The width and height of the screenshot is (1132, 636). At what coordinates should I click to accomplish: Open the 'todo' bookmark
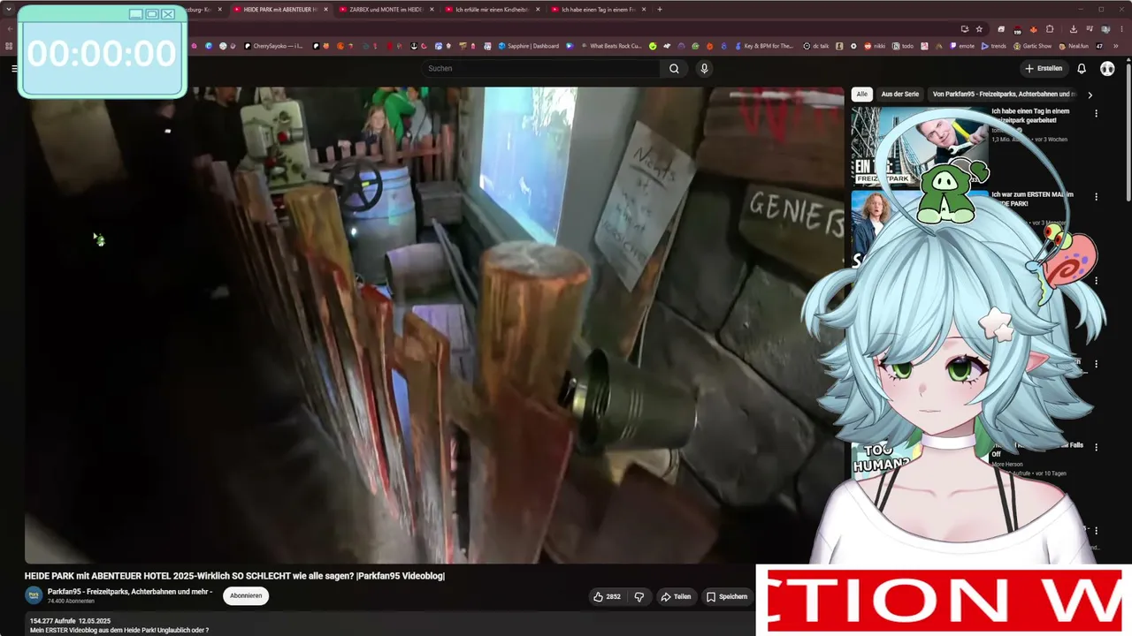(x=902, y=46)
